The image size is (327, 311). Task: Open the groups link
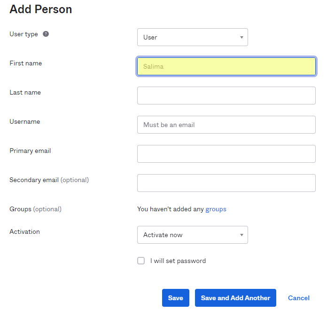point(216,209)
